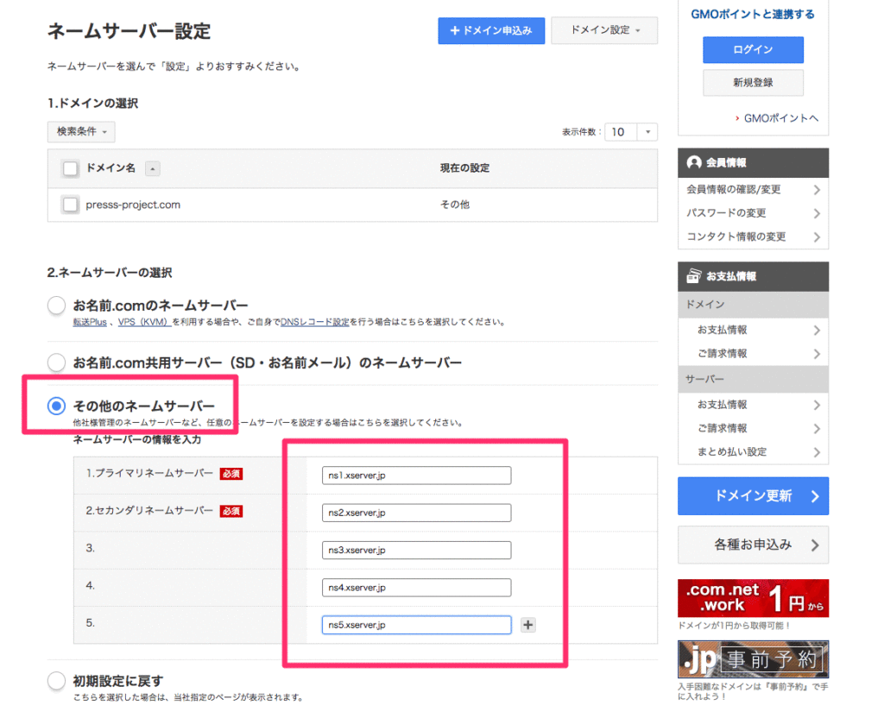Click the 新規登録 button
This screenshot has height=712, width=884.
[753, 83]
